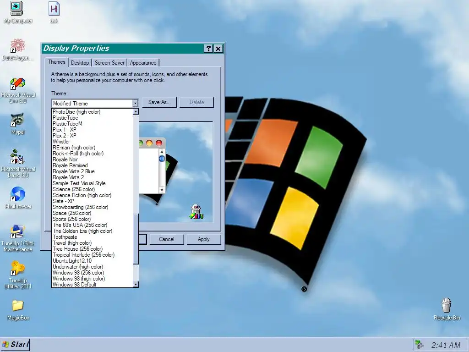This screenshot has height=352, width=469.
Task: Select Science Fiction (high color) theme
Action: coord(92,195)
